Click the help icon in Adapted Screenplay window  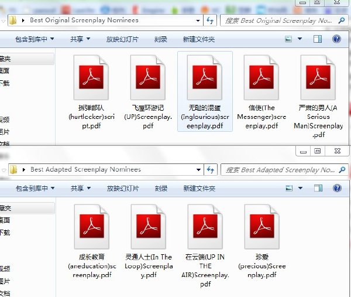(337, 188)
